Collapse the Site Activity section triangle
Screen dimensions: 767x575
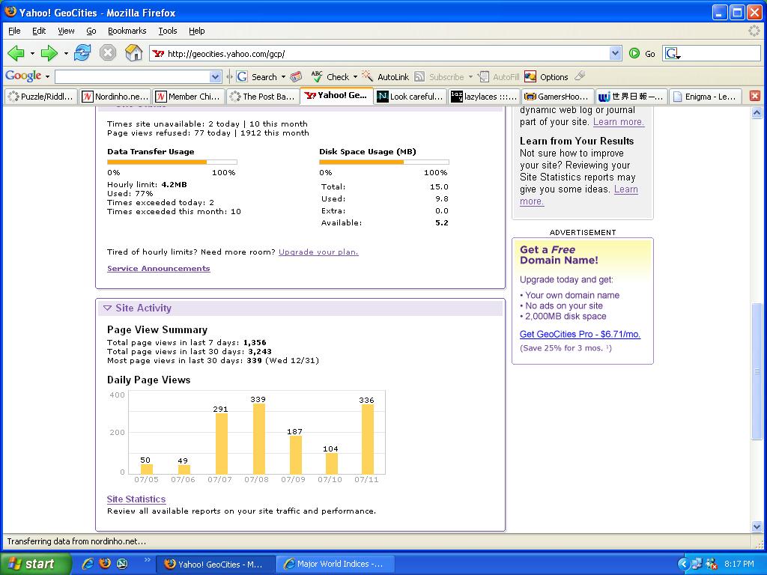click(107, 308)
